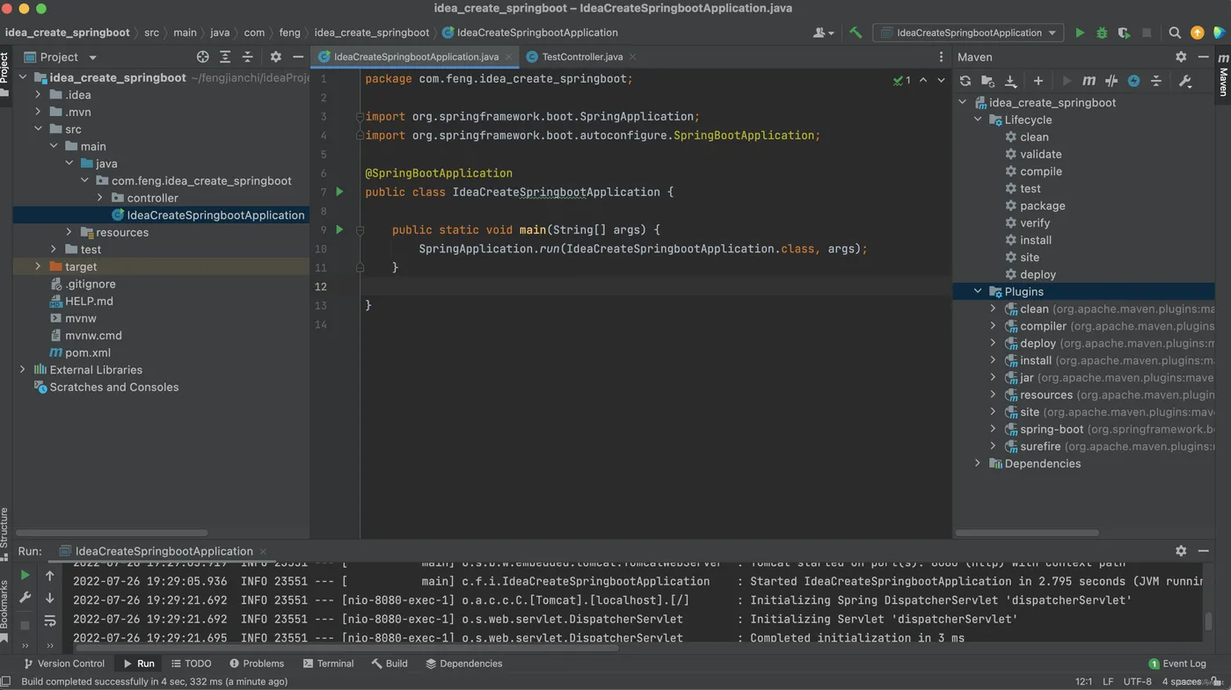Toggle the Bookmarks tool window stripe button
This screenshot has height=690, width=1231.
[5, 609]
